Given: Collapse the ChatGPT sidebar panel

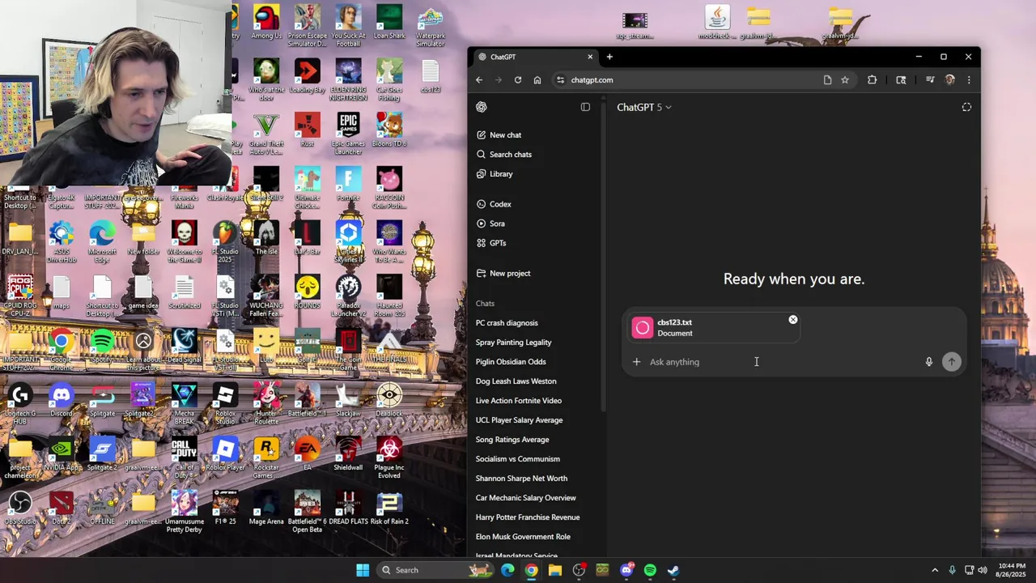Looking at the screenshot, I should (585, 107).
